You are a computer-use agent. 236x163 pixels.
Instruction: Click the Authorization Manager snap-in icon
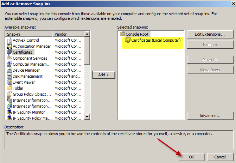click(x=9, y=46)
